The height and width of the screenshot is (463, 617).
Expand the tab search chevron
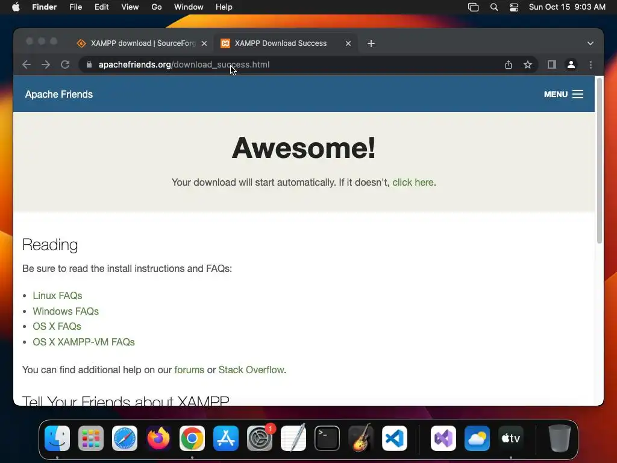point(590,43)
